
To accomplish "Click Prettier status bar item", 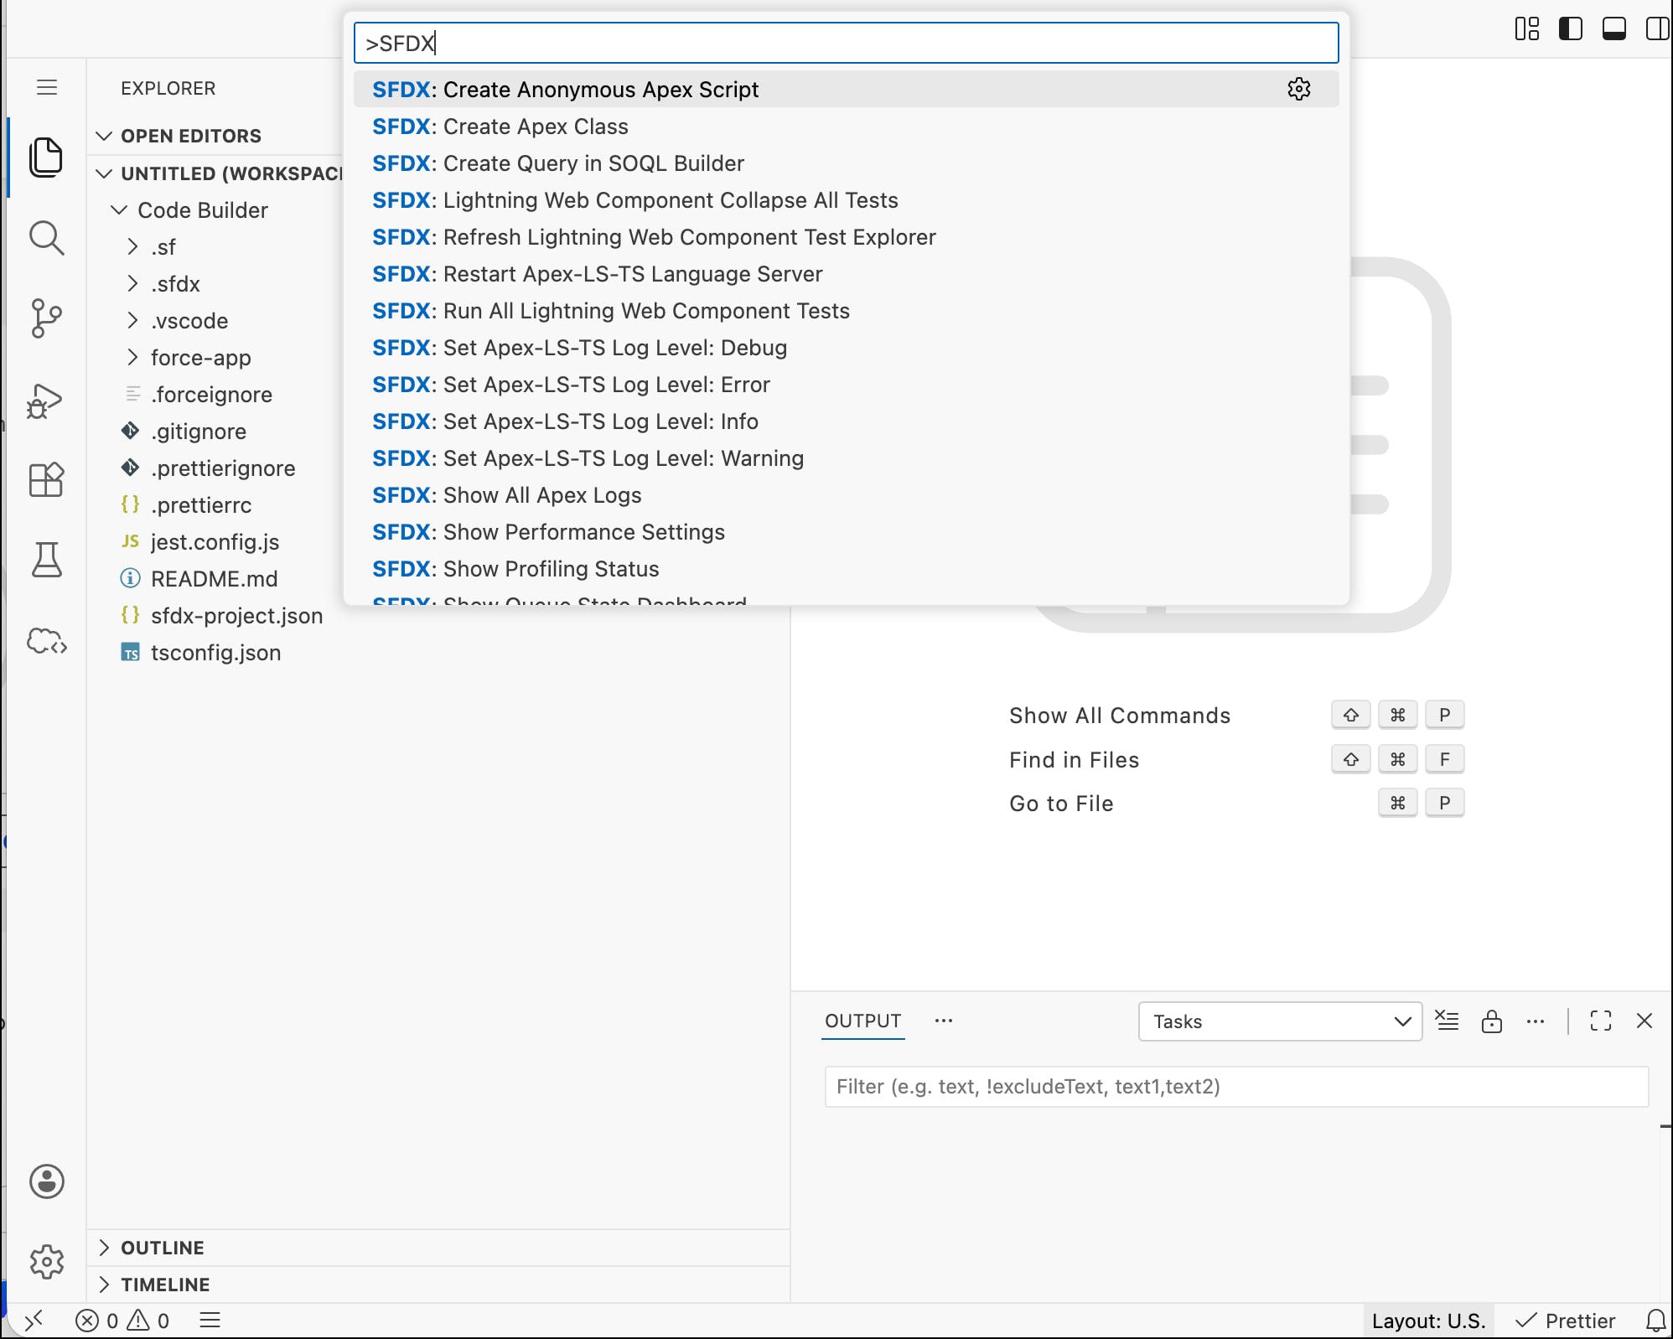I will (1566, 1321).
